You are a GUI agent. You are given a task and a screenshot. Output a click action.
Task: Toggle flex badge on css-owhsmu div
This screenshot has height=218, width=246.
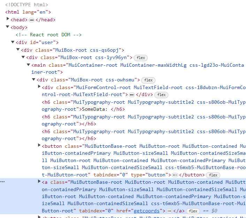point(148,80)
